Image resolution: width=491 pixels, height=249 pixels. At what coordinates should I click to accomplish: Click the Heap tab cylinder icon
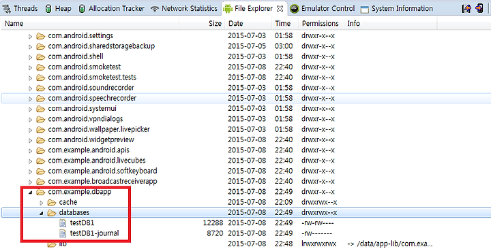tap(48, 8)
